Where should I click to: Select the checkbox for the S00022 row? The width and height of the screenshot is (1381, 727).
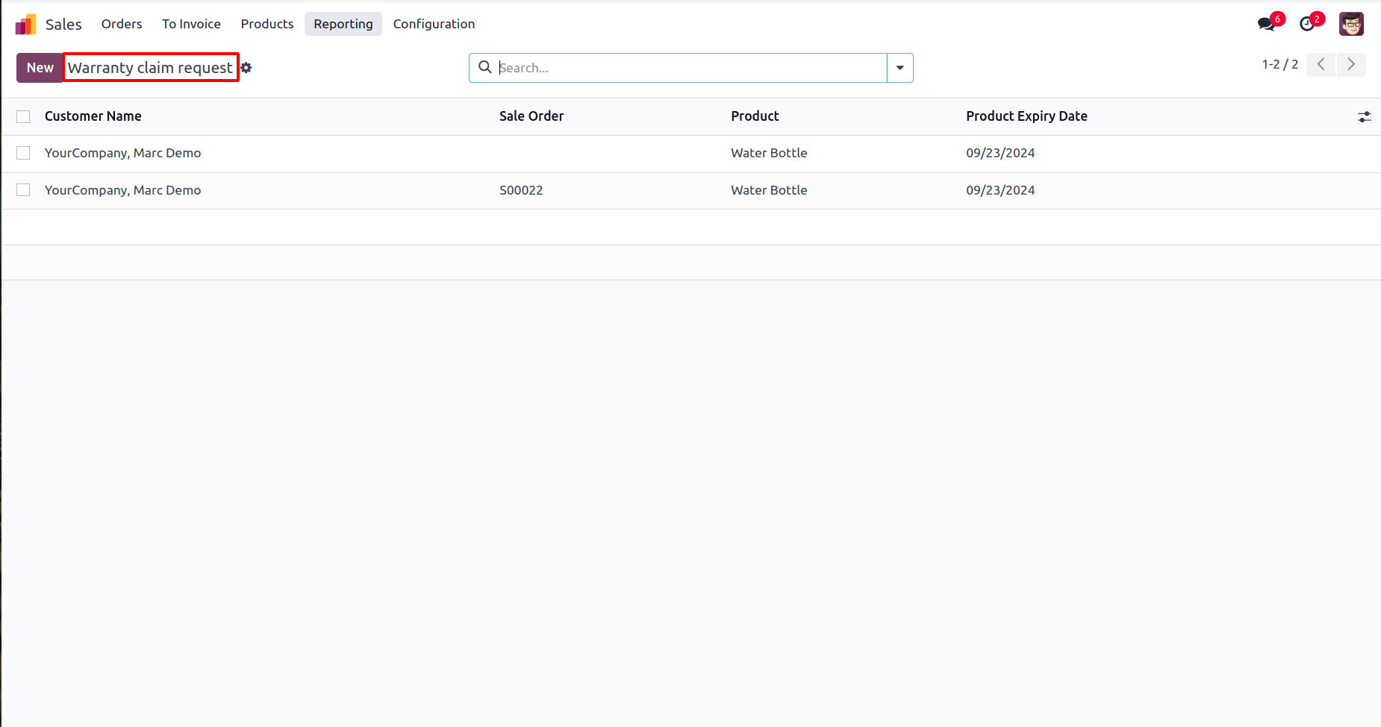point(23,190)
